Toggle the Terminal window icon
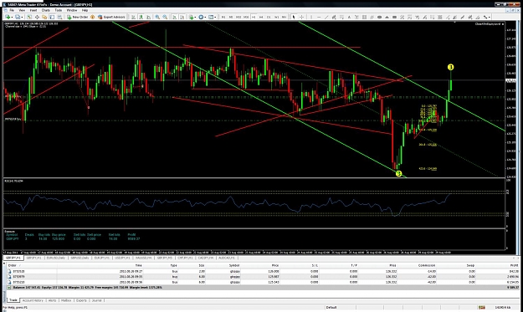Viewport: 523px width, 312px height. [52, 17]
